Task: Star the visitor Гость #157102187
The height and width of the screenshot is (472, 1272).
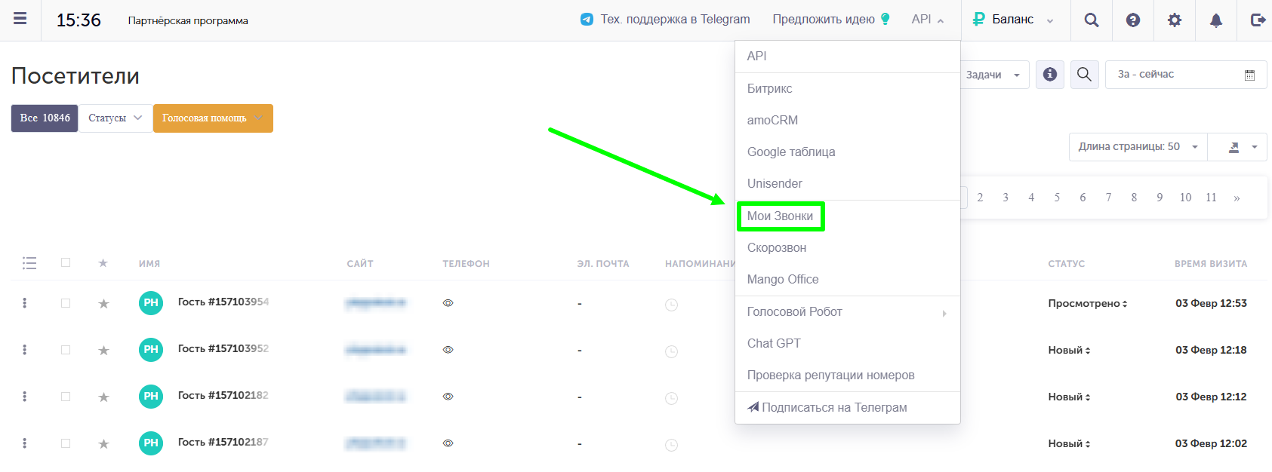Action: tap(103, 443)
